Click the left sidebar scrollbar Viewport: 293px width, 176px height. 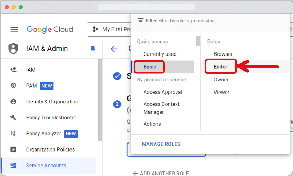[100, 100]
